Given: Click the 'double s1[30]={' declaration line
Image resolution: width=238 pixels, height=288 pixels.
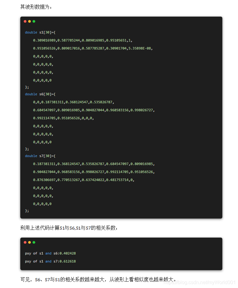Looking at the screenshot, I should click(40, 32).
